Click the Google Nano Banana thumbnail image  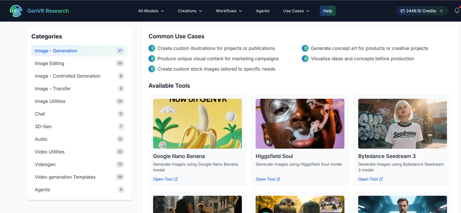tap(197, 124)
